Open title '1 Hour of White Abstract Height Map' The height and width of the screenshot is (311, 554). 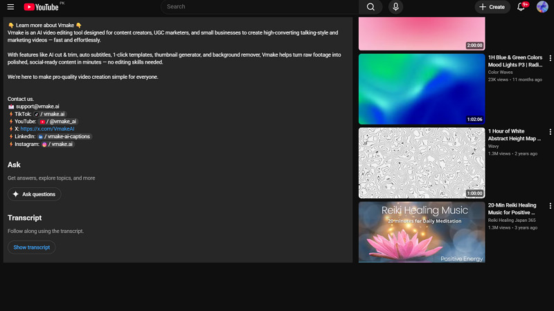point(515,135)
